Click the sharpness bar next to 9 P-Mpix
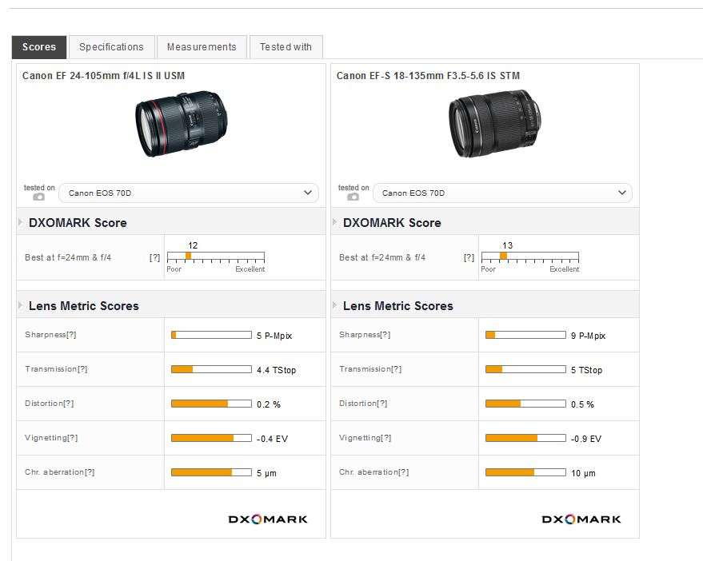Image resolution: width=703 pixels, height=561 pixels. click(x=525, y=335)
